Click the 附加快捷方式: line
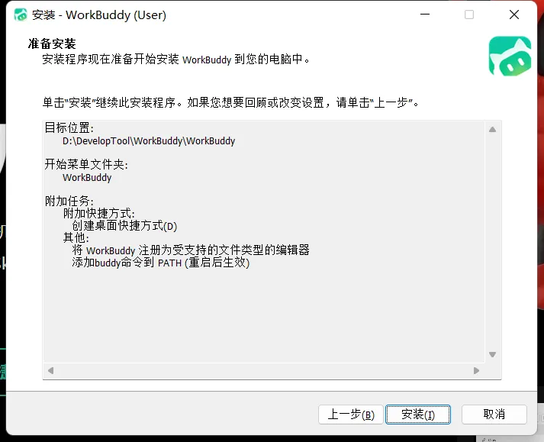The height and width of the screenshot is (442, 544). (x=99, y=213)
